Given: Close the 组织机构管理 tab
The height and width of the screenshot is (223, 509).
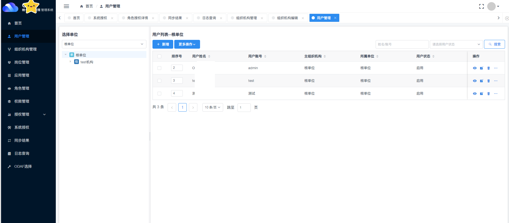Looking at the screenshot, I should [x=262, y=18].
